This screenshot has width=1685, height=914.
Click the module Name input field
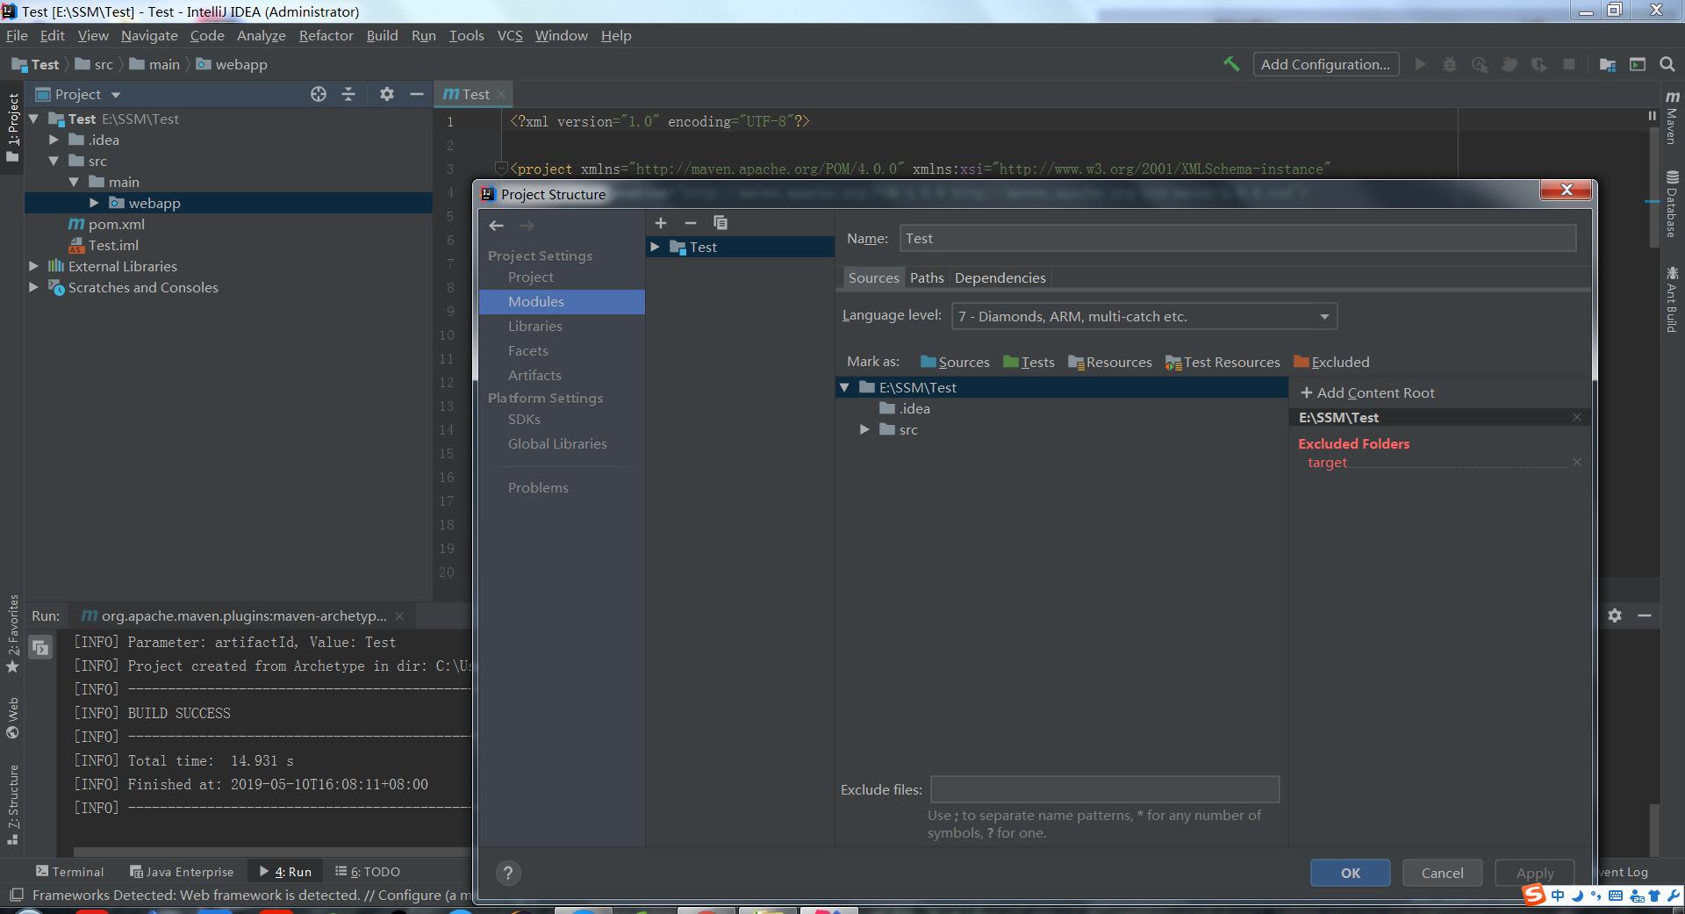1237,238
